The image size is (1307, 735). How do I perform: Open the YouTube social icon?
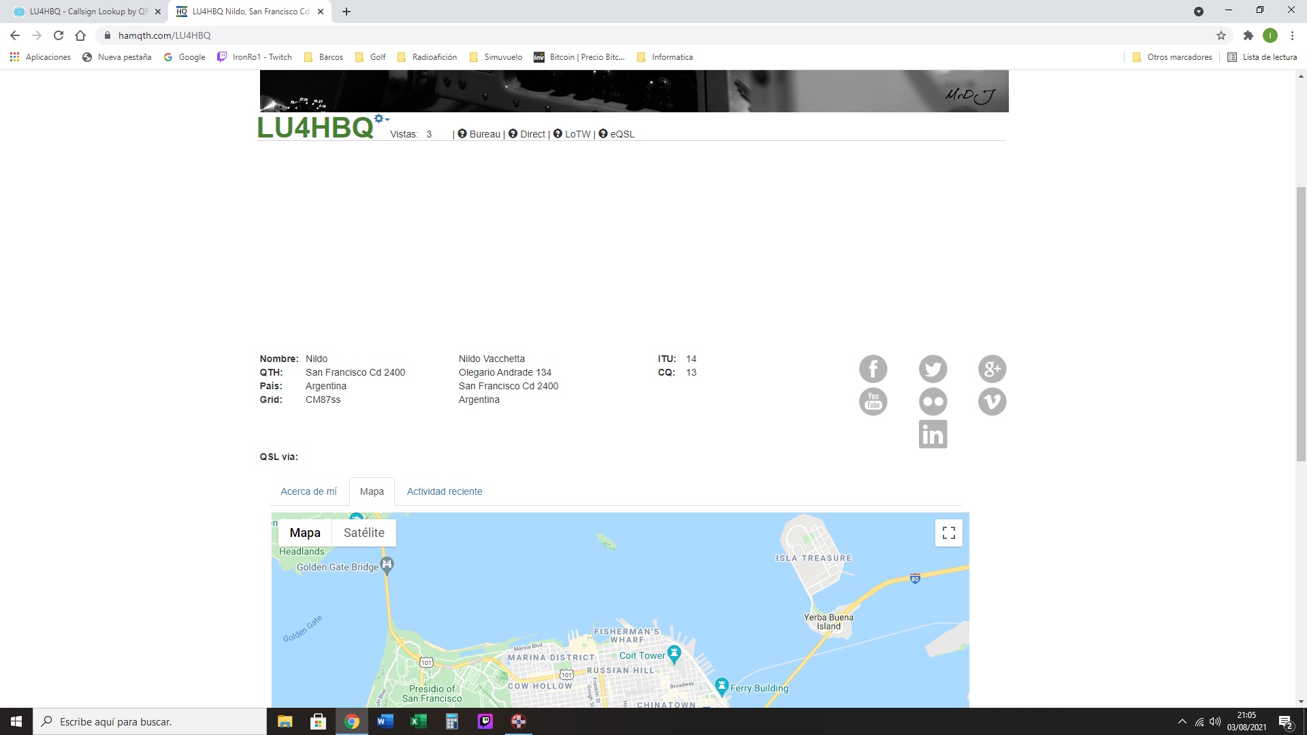(x=873, y=402)
